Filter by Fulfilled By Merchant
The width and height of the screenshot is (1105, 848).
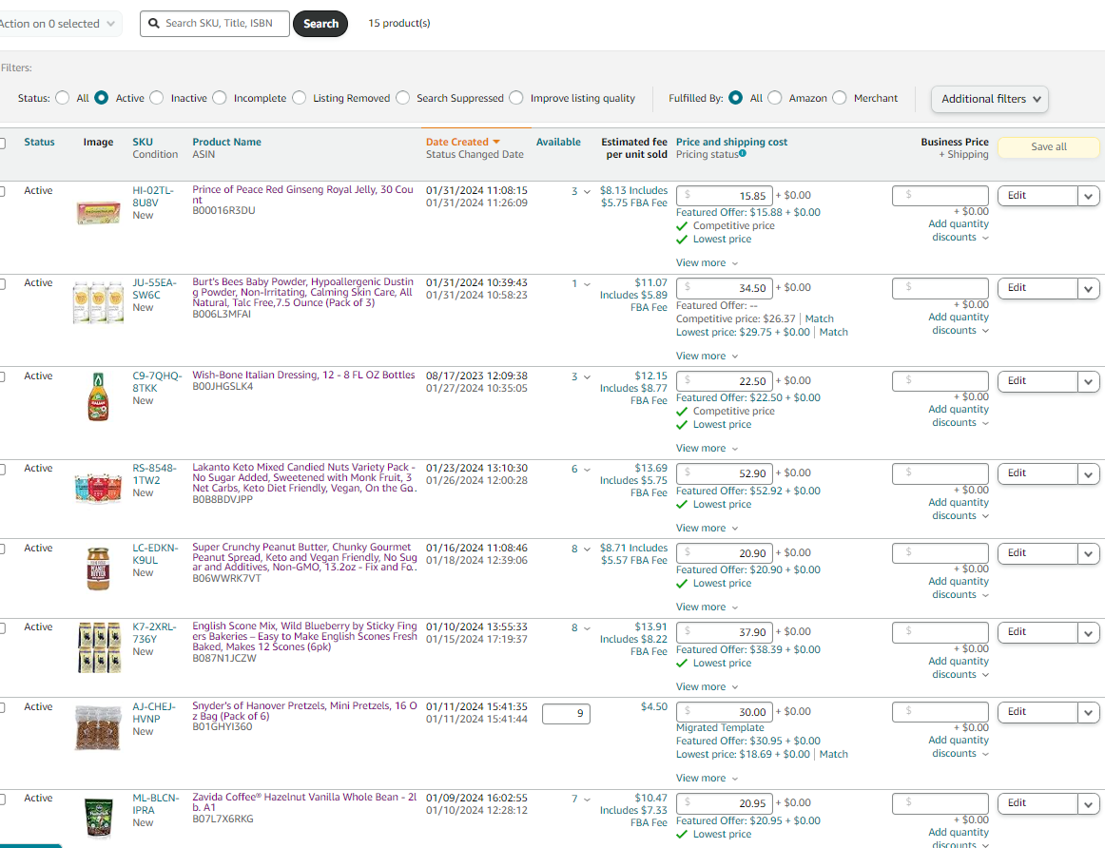point(840,98)
